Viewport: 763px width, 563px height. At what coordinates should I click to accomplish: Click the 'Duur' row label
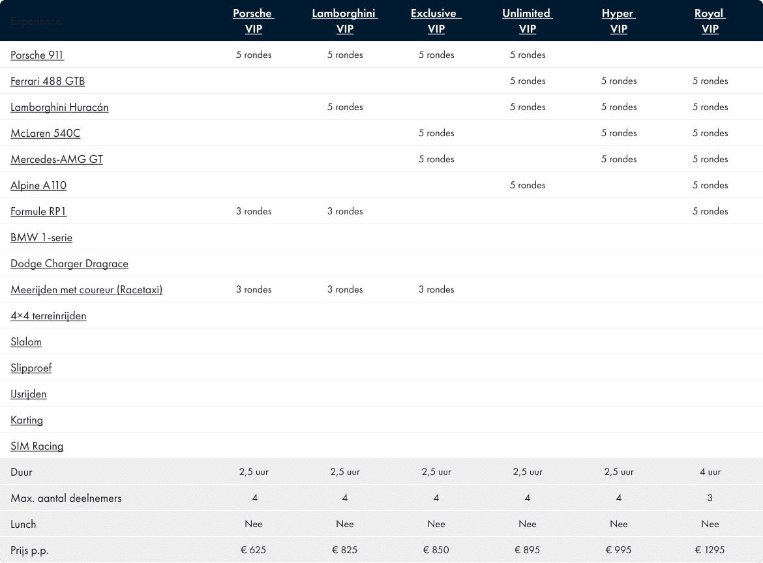(x=22, y=472)
